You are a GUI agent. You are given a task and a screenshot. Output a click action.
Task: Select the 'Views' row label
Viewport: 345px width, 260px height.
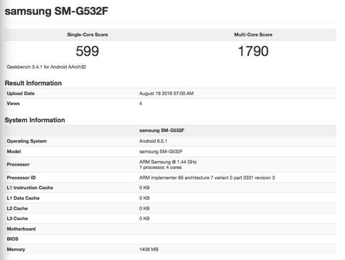[13, 104]
